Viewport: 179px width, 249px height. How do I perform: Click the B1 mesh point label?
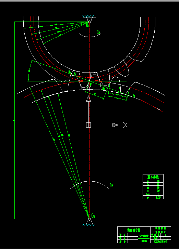tap(104, 89)
